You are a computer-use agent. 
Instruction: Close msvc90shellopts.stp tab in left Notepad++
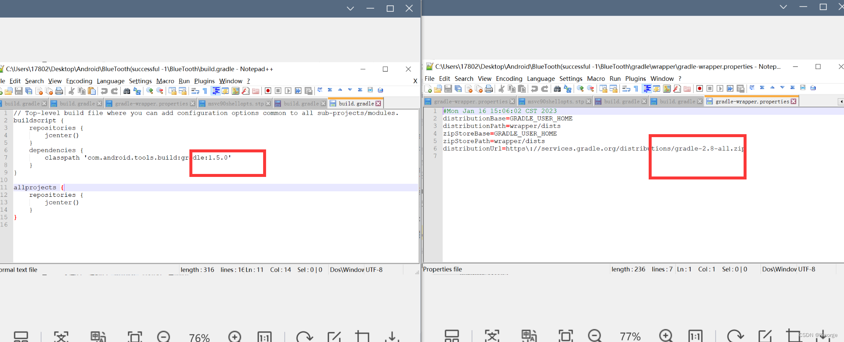(268, 104)
